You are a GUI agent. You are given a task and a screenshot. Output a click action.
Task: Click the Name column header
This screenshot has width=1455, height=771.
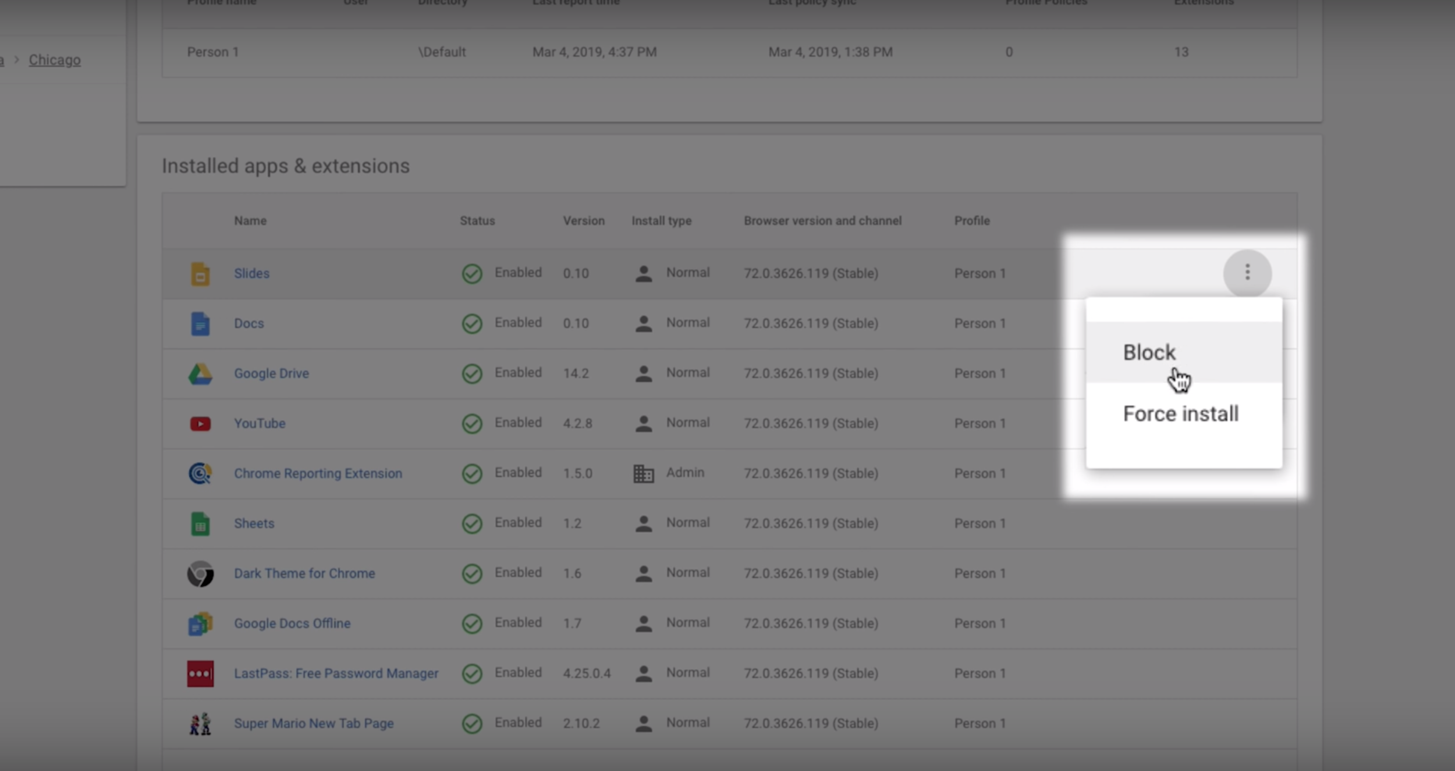[x=250, y=221]
